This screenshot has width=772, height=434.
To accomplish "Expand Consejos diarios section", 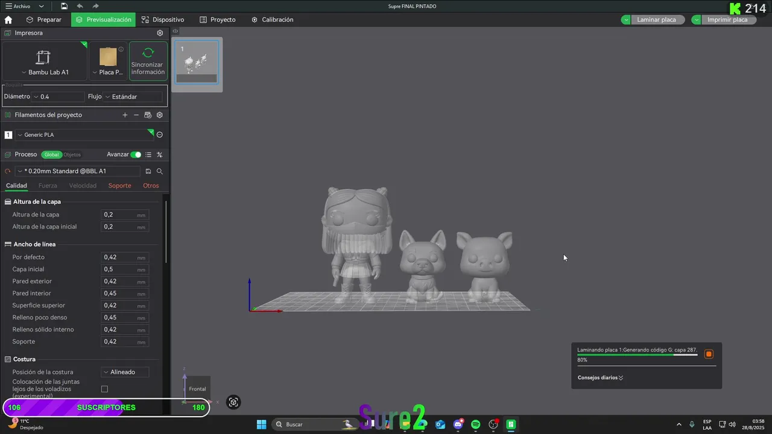I will [600, 378].
